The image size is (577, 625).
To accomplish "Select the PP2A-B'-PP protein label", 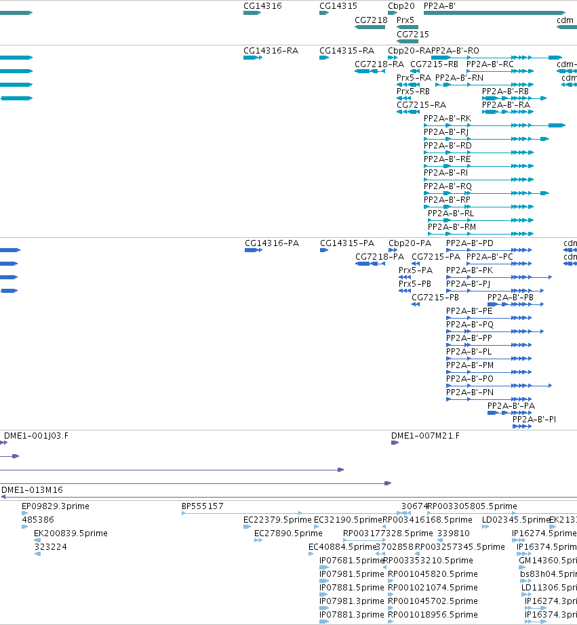I will click(469, 338).
